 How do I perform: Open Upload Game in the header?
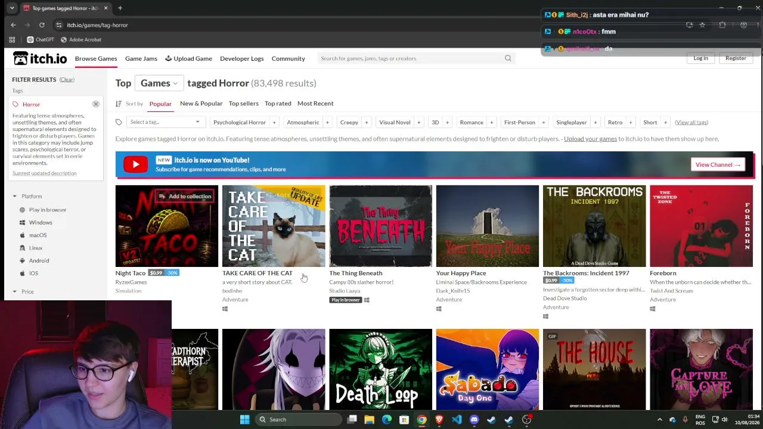[188, 58]
